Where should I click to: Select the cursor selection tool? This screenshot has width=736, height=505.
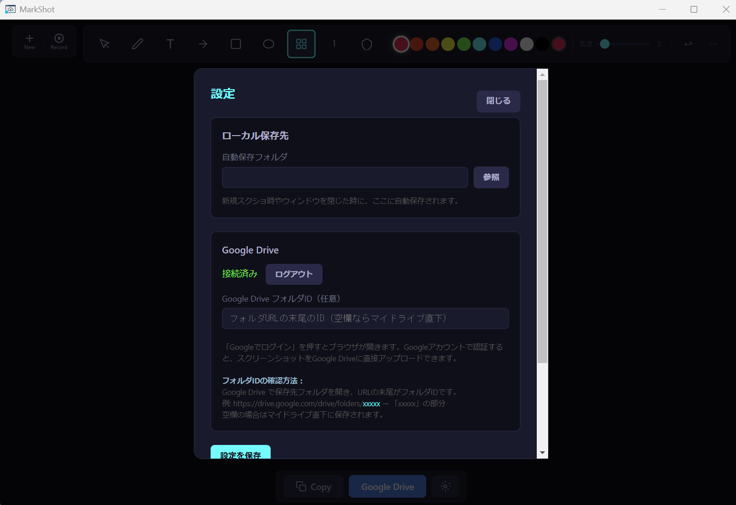tap(104, 44)
